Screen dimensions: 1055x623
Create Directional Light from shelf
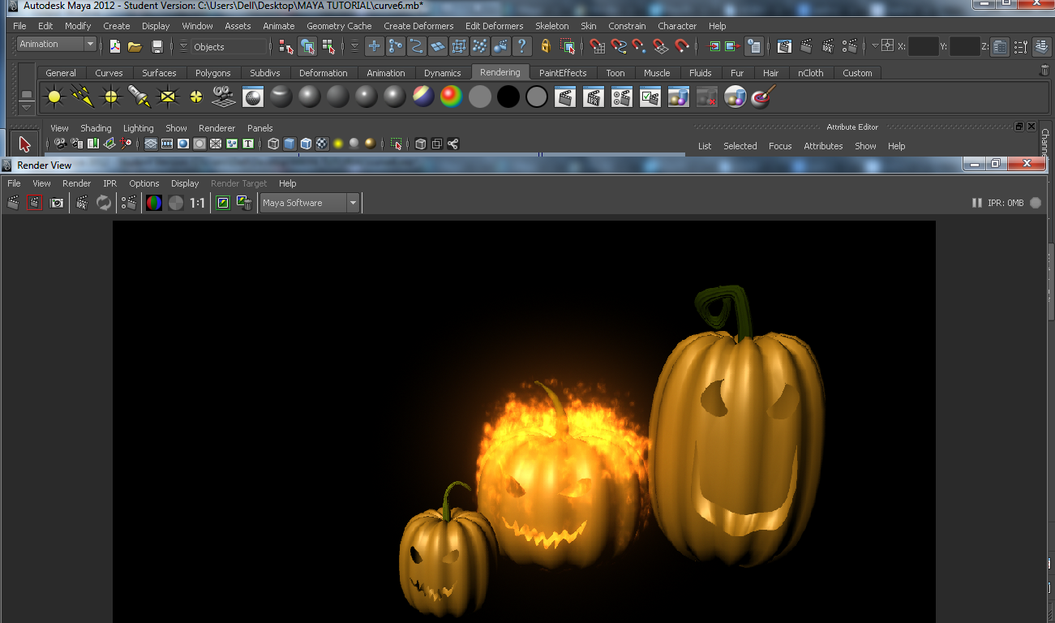pos(83,97)
